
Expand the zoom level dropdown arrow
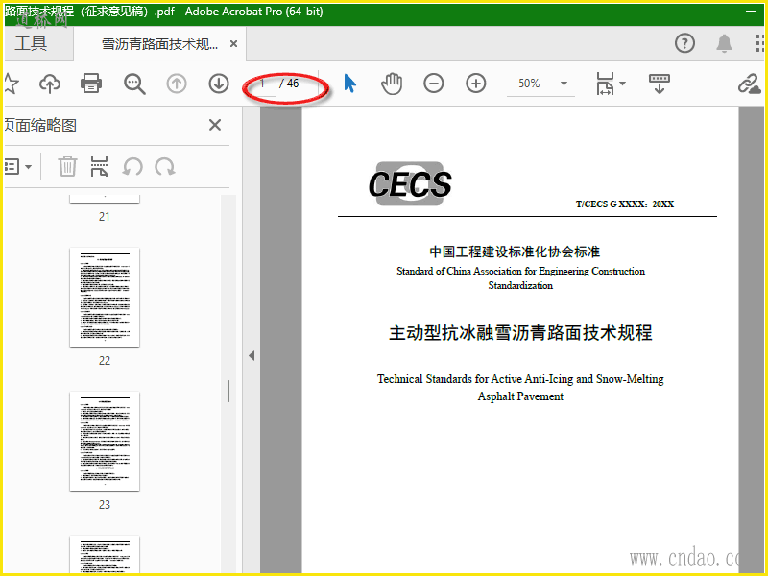[564, 84]
